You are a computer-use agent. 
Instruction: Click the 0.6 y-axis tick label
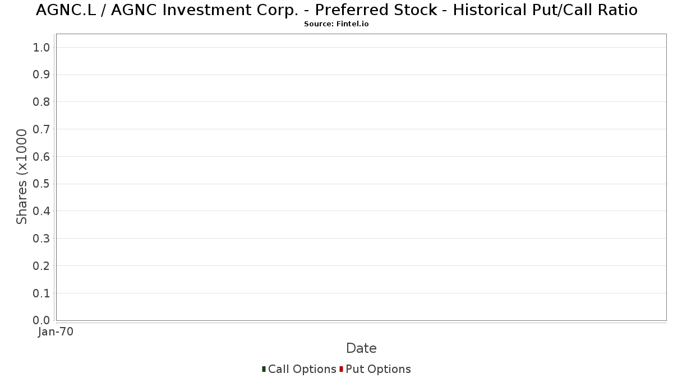(x=42, y=157)
